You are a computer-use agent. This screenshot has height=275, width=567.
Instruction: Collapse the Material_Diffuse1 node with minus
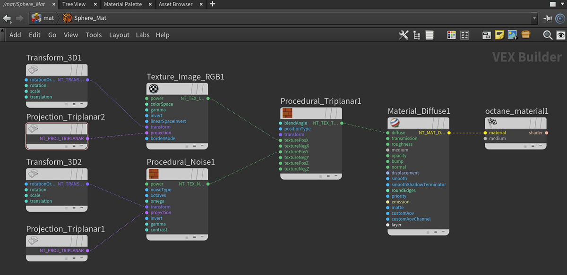[x=443, y=232]
